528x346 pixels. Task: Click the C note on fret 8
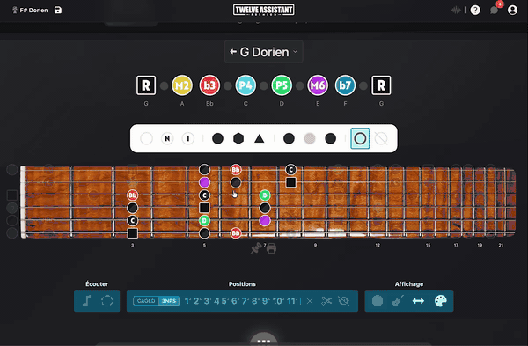(x=290, y=169)
